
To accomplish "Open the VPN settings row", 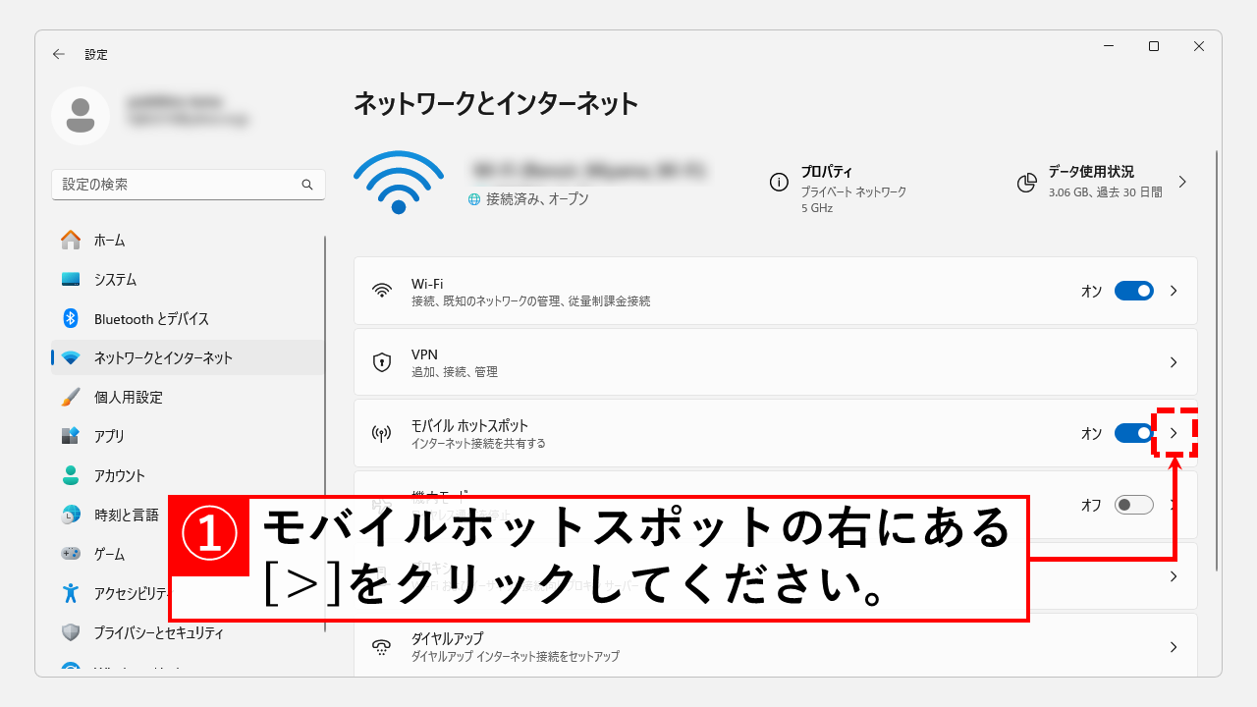I will (776, 362).
